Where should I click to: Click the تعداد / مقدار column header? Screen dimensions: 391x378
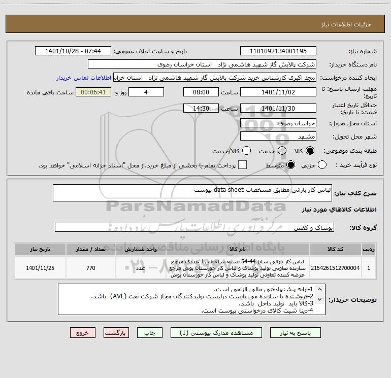(90, 249)
